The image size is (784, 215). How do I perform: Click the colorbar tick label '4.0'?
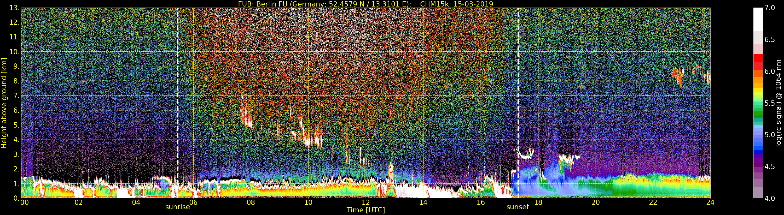(770, 198)
